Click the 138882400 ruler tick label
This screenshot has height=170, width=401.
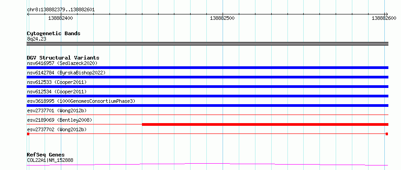point(60,18)
